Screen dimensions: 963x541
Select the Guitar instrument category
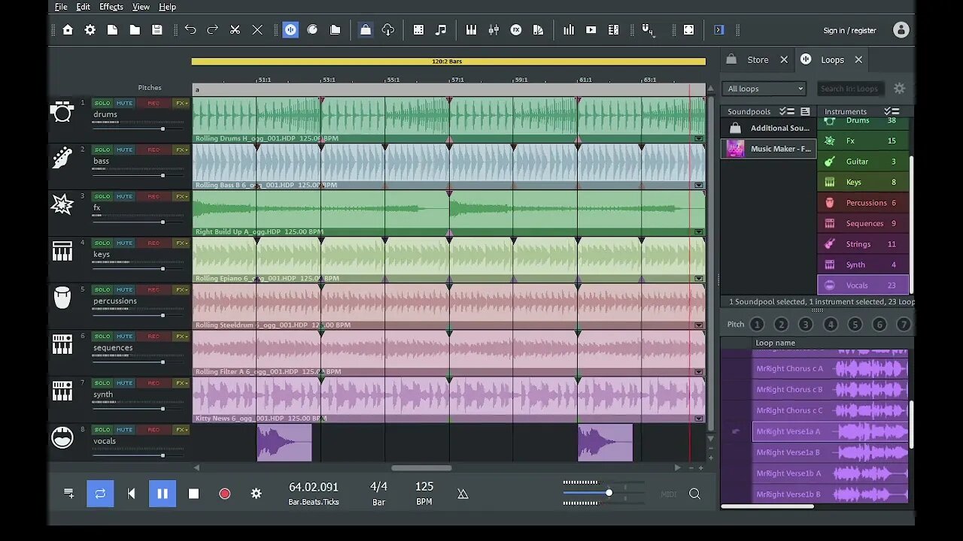click(x=862, y=162)
